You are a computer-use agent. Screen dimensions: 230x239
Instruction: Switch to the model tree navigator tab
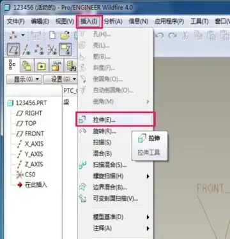coord(12,65)
